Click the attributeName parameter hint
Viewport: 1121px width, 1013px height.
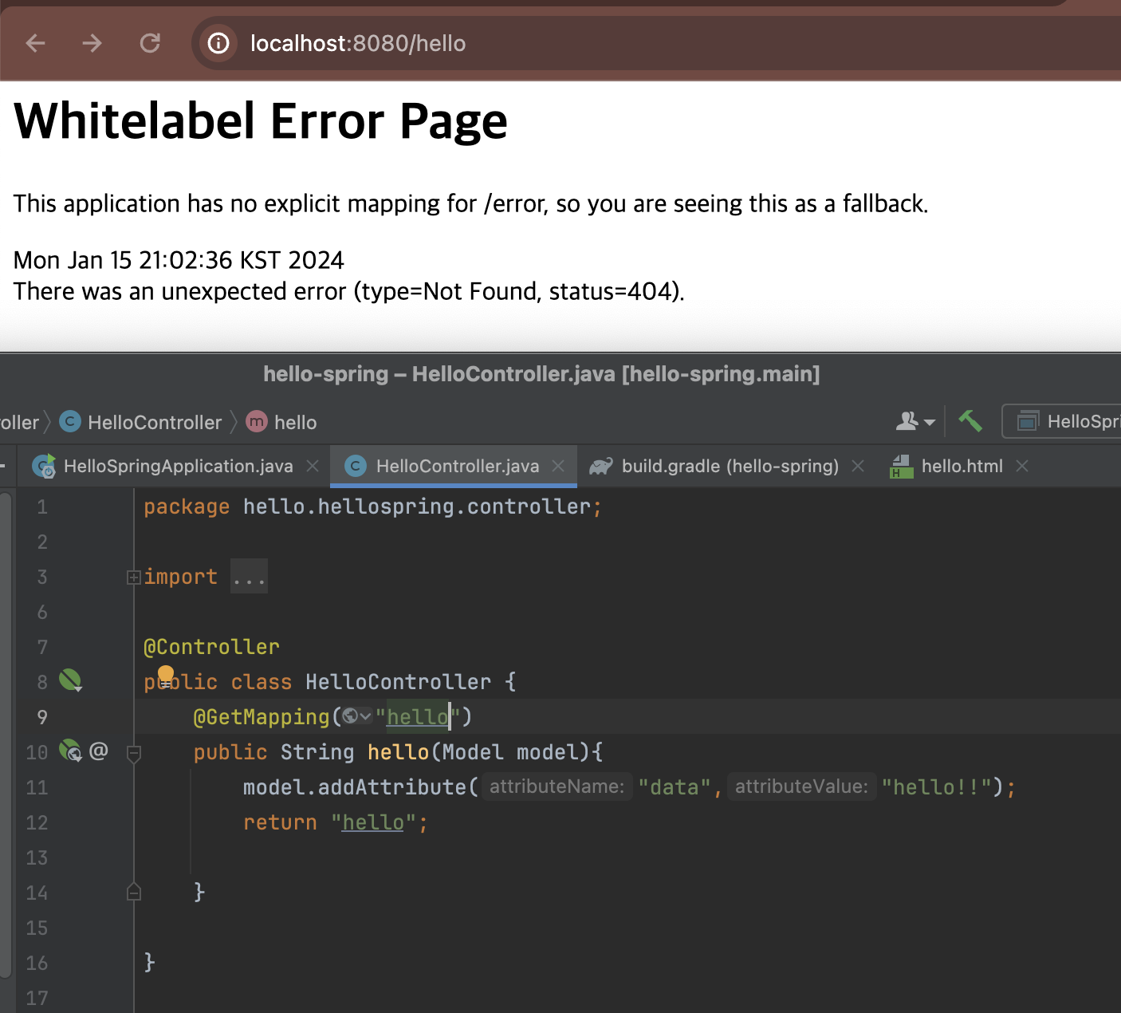557,786
